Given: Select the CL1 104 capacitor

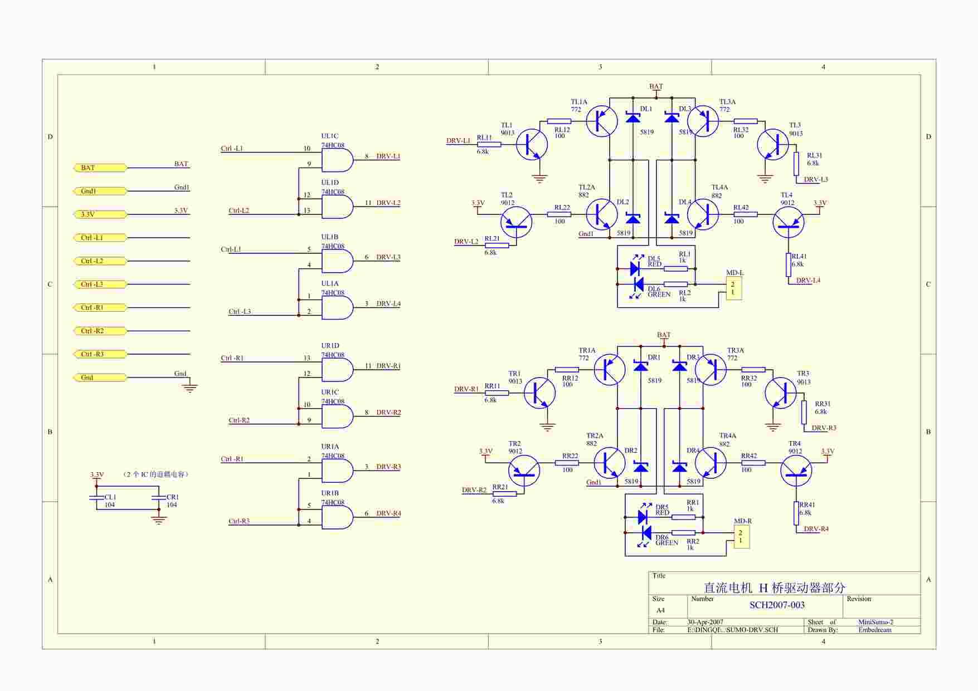Looking at the screenshot, I should 96,497.
